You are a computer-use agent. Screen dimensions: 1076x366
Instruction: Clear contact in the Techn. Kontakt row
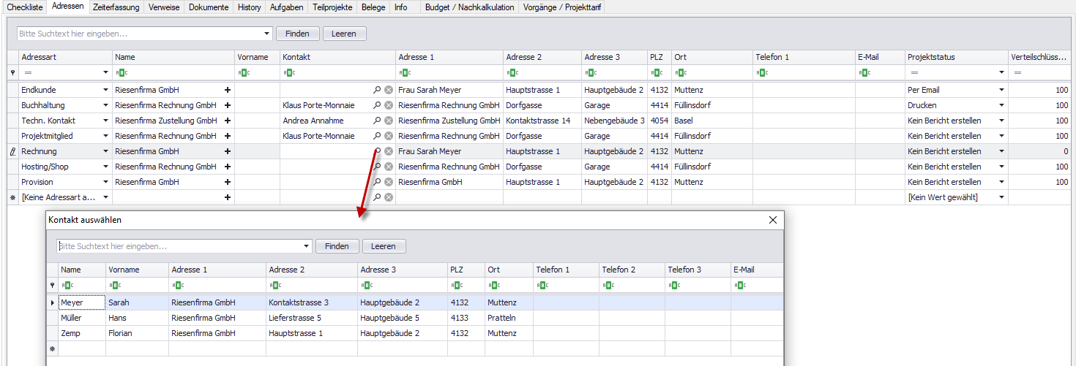(x=389, y=121)
